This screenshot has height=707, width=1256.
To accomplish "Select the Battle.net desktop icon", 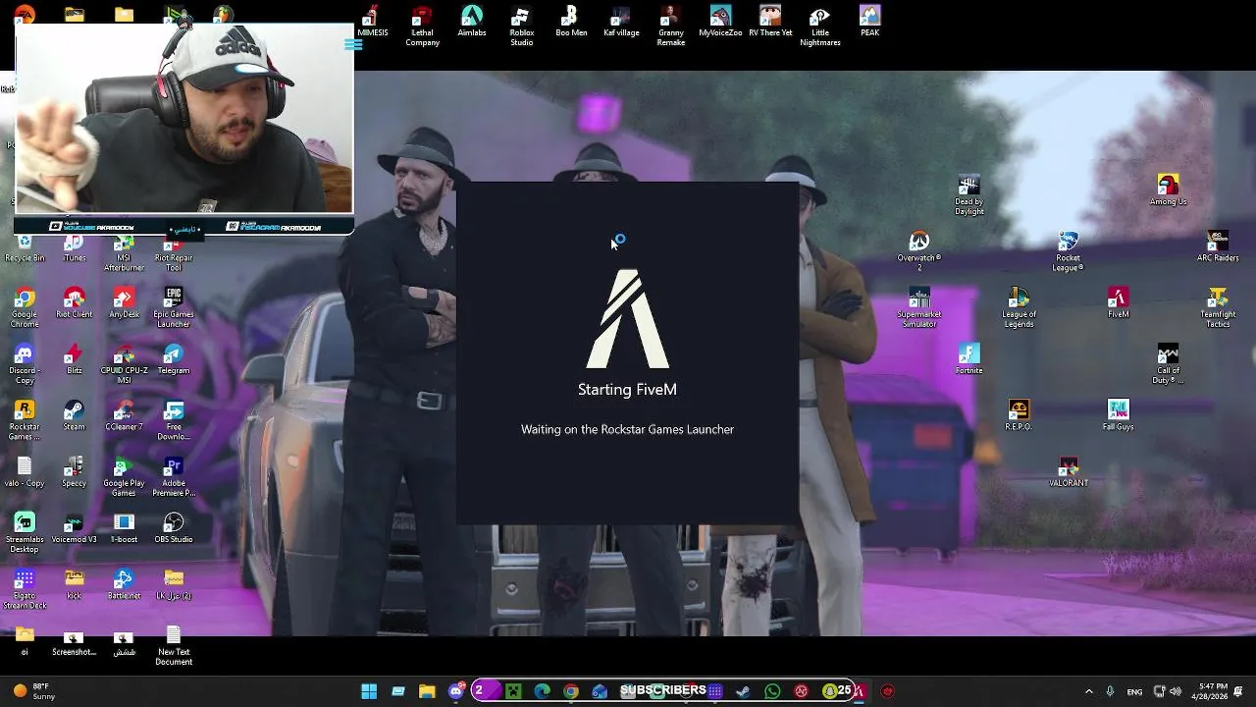I will coord(124,583).
